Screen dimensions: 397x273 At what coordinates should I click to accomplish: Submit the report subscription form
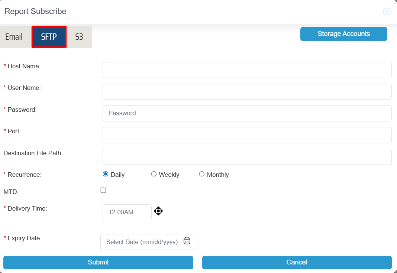[98, 262]
